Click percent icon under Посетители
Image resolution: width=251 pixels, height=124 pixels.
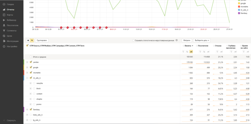(204, 52)
